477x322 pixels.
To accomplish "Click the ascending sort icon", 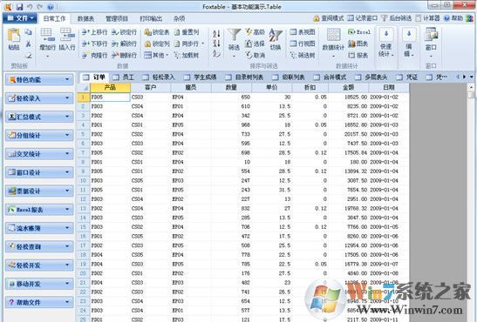I will pyautogui.click(x=216, y=33).
